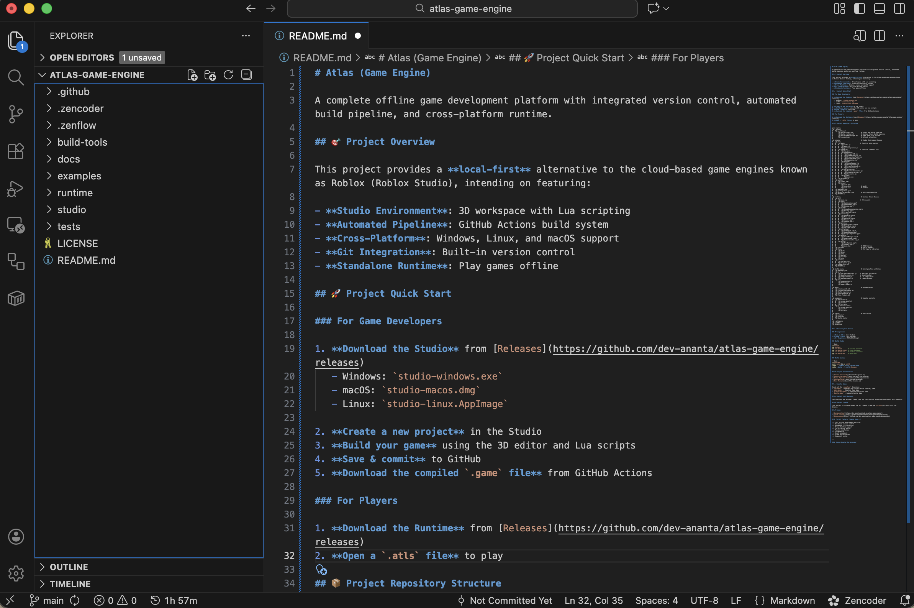The image size is (914, 608).
Task: Open the Search view in activity bar
Action: coord(15,77)
